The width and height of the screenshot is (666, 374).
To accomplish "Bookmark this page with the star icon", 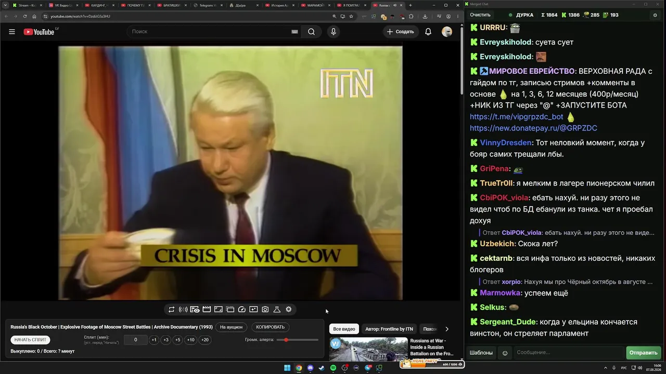I will (352, 16).
